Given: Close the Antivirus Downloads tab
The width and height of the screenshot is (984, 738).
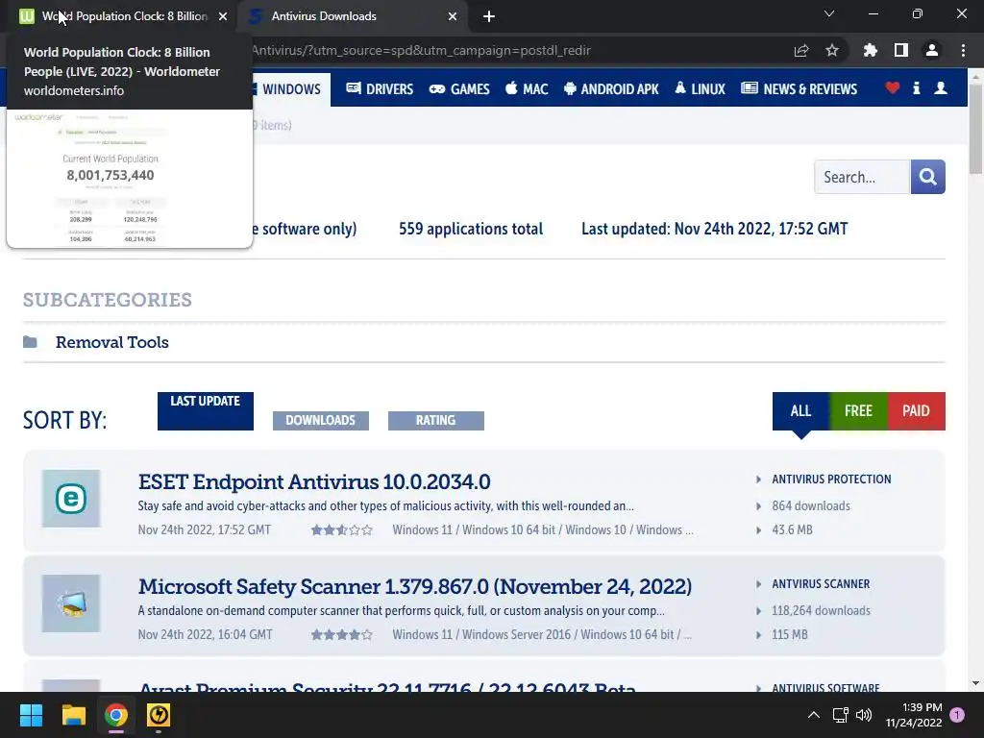Looking at the screenshot, I should click(x=453, y=16).
